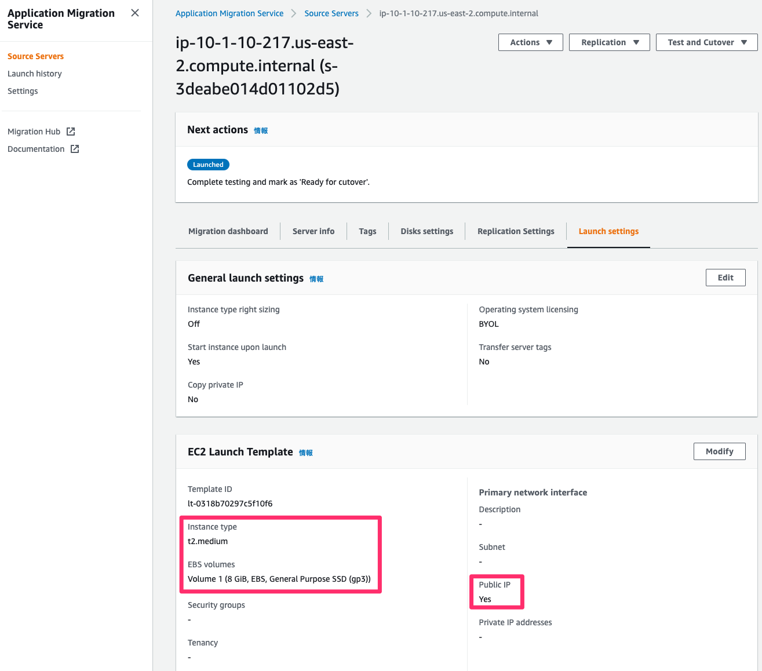
Task: Click the server name heading ip-10-1-10-217
Action: coord(265,65)
